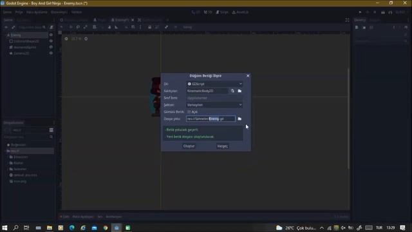Toggle FileSystem split view mode icon

click(x=51, y=130)
